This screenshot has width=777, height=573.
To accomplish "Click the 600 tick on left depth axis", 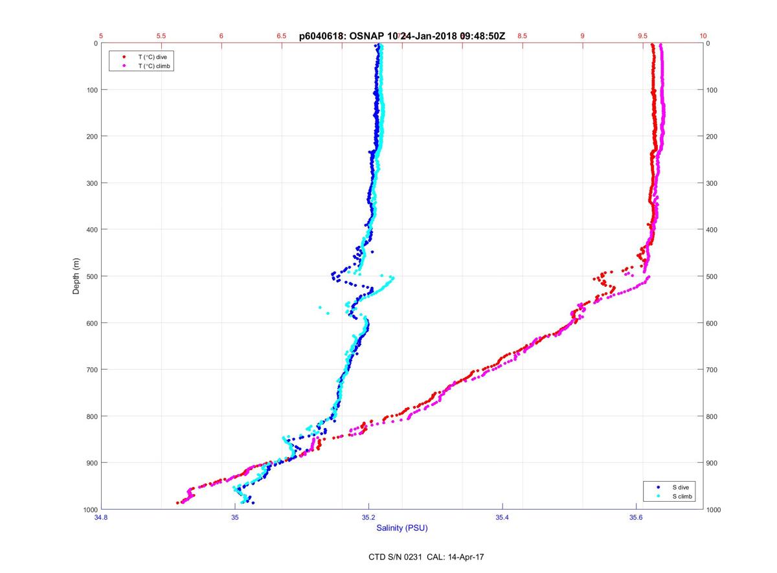I will [x=92, y=323].
